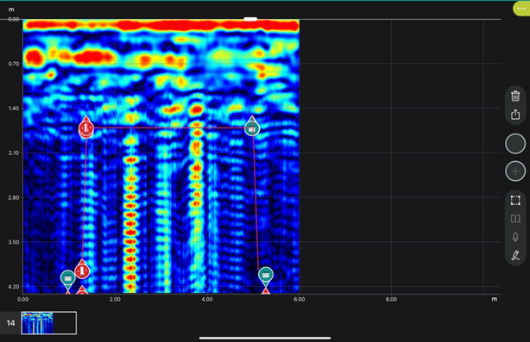Tap the empty circle marker button

coord(515,144)
